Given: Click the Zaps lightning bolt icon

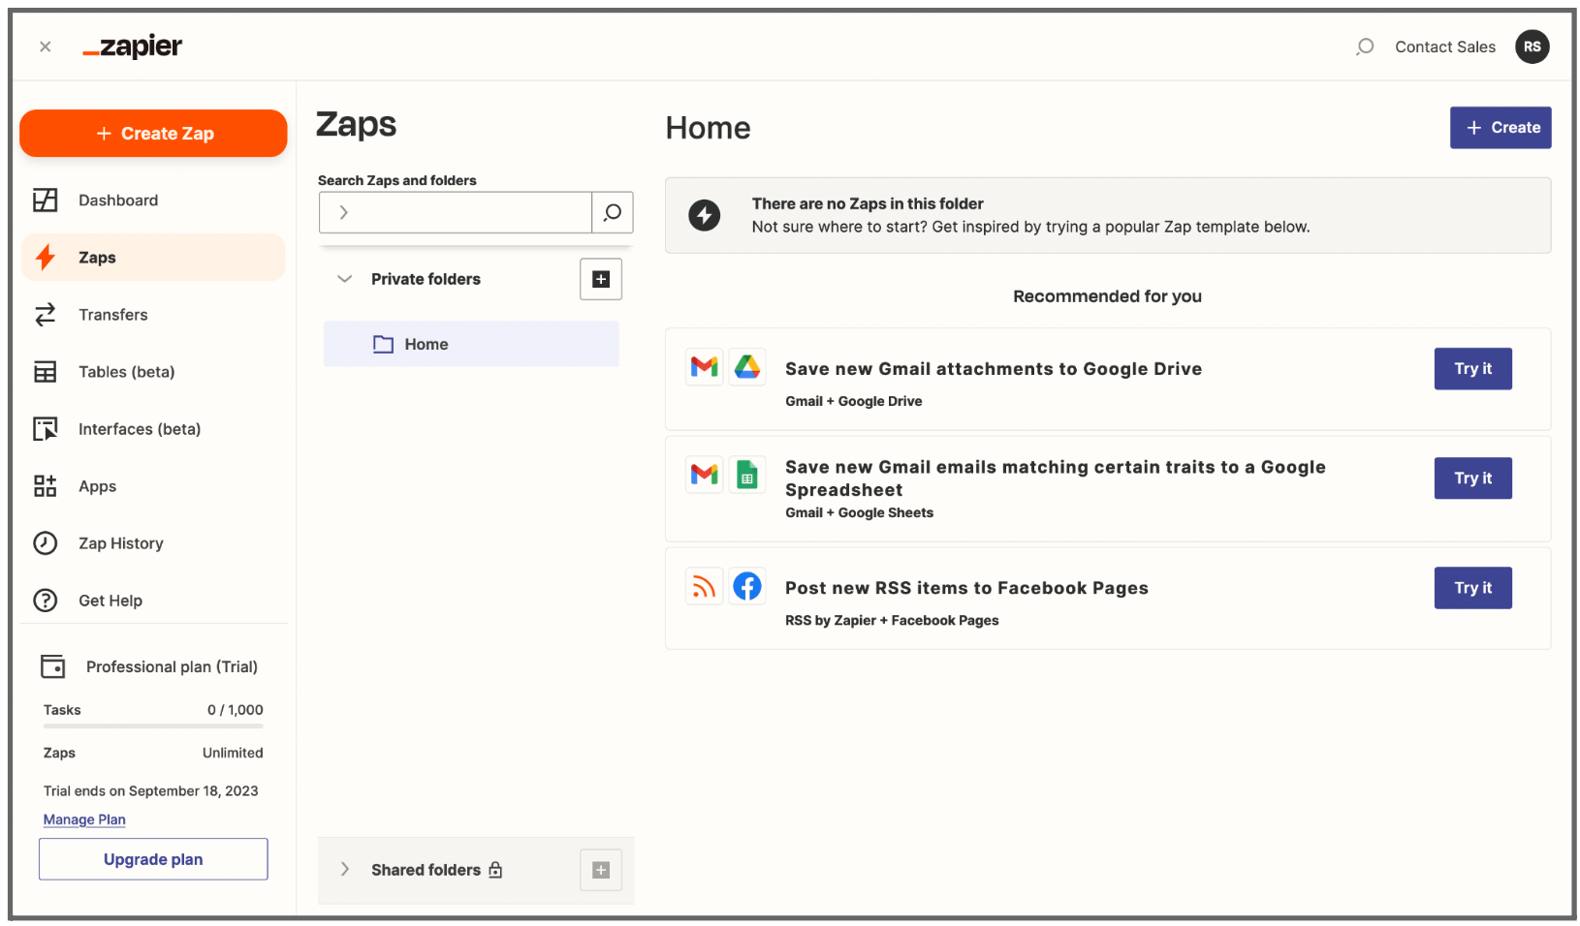Looking at the screenshot, I should 46,258.
